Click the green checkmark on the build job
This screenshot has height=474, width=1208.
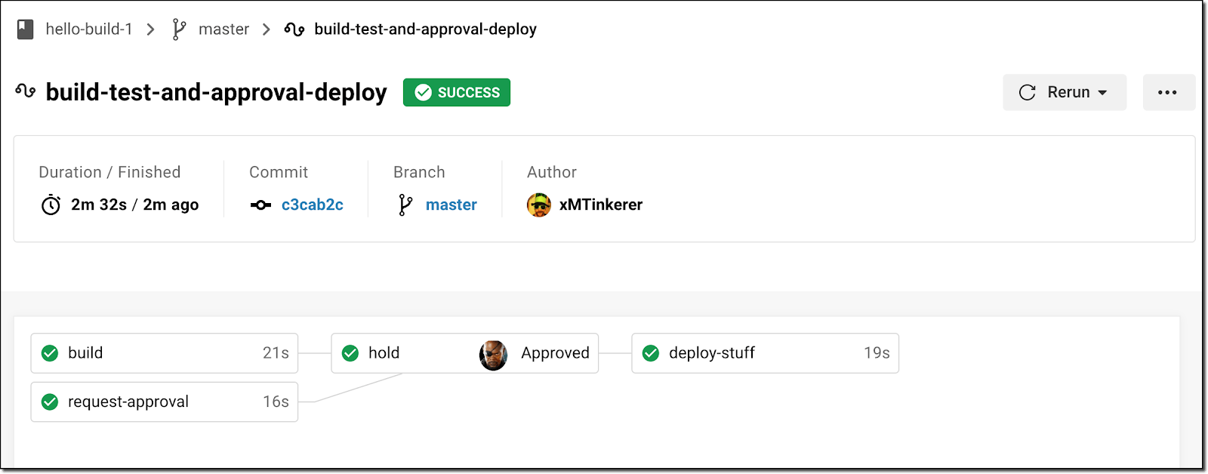coord(50,353)
